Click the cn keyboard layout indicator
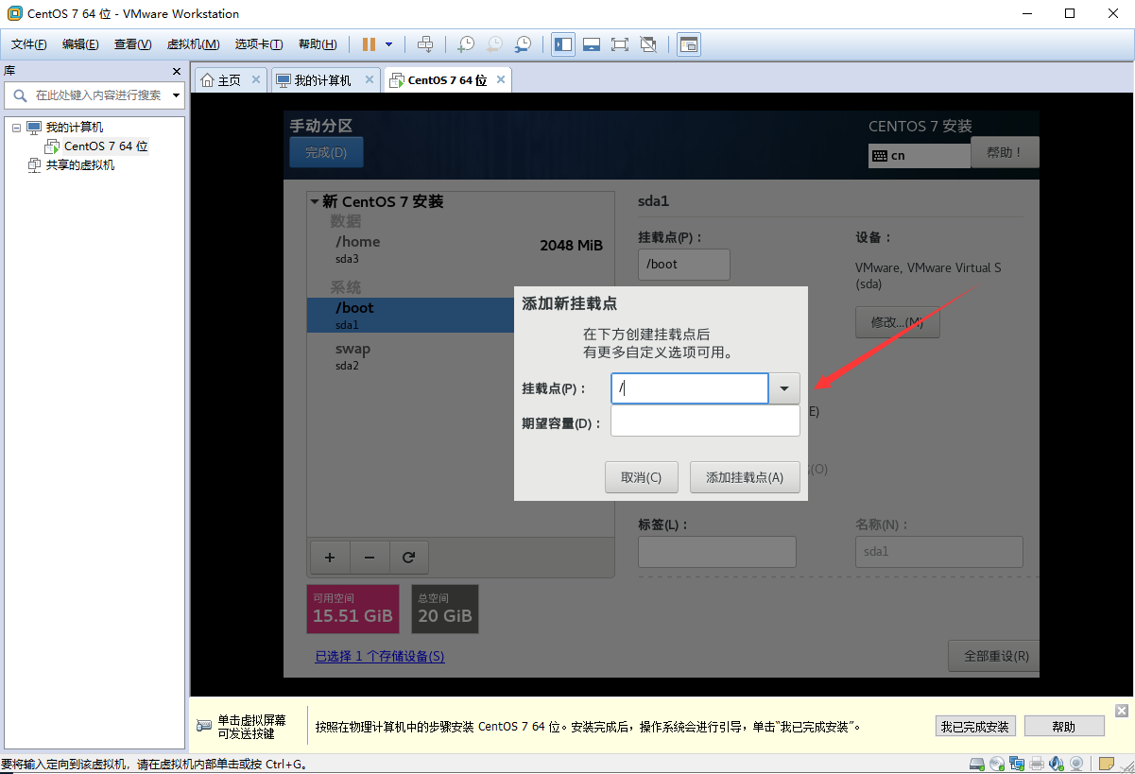Image resolution: width=1135 pixels, height=774 pixels. (919, 155)
